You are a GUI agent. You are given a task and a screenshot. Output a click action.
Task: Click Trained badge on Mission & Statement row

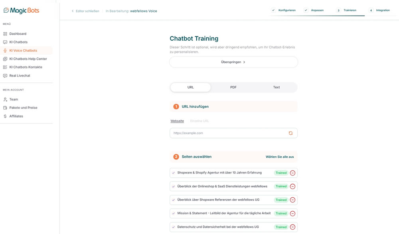point(281,213)
